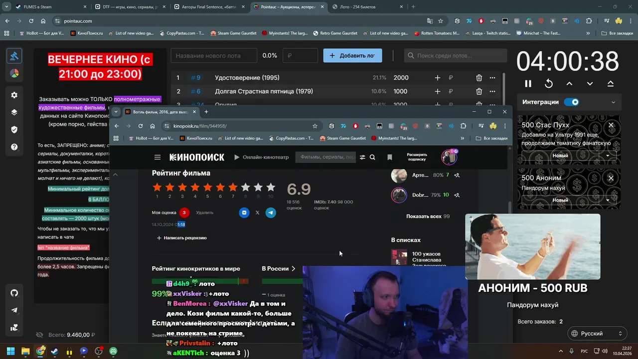Share the film via VK icon
The image size is (638, 359).
click(x=244, y=212)
